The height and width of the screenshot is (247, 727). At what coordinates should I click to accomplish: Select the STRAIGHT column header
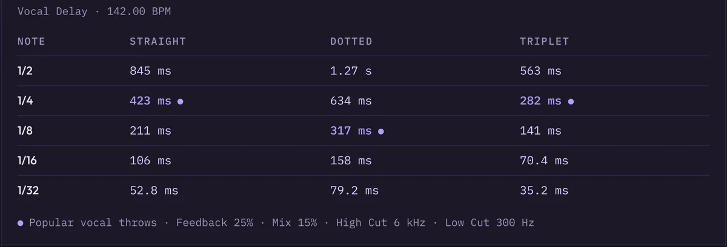158,42
